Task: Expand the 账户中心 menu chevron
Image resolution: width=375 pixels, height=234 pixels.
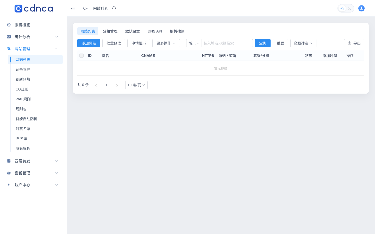Action: tap(57, 185)
